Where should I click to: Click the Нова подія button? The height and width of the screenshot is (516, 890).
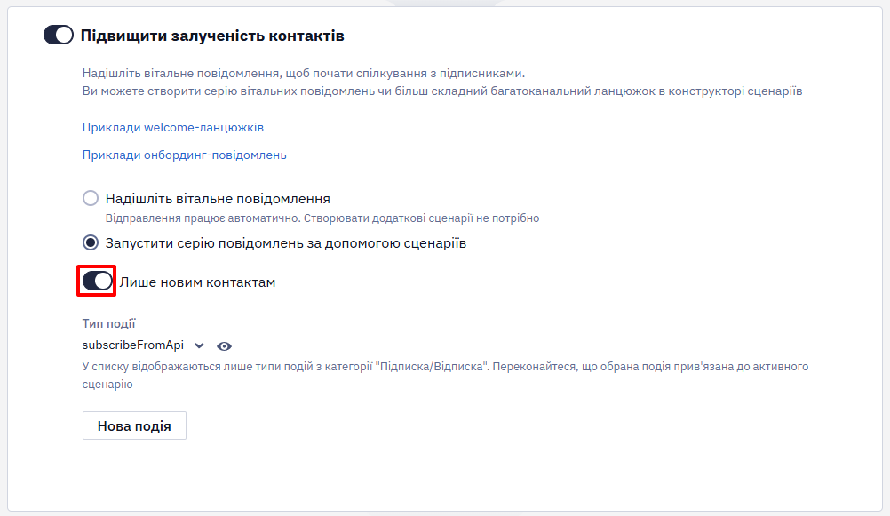tap(134, 425)
